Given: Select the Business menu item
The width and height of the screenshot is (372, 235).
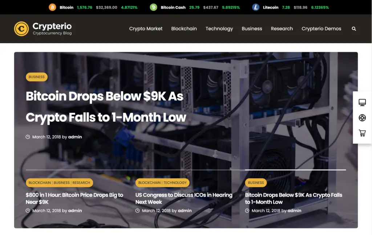Looking at the screenshot, I should [x=252, y=29].
